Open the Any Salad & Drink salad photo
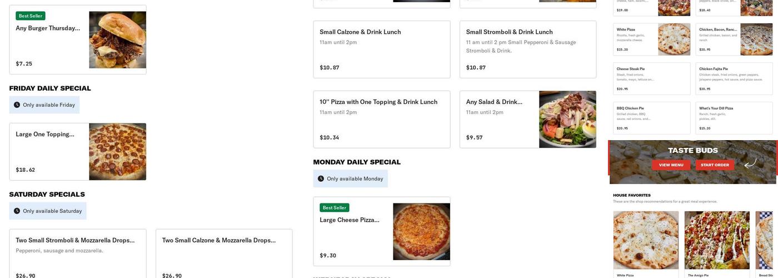778x278 pixels. coord(567,120)
